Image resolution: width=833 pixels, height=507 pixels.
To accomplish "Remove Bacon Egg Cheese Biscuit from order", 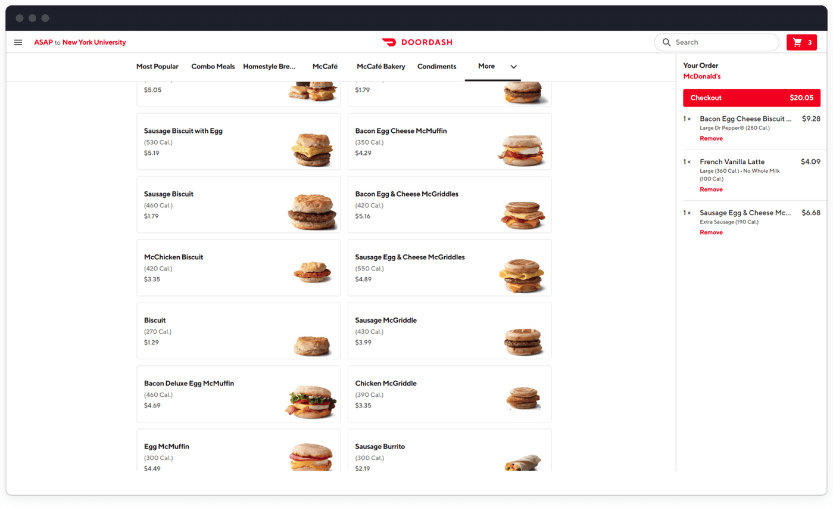I will 711,138.
